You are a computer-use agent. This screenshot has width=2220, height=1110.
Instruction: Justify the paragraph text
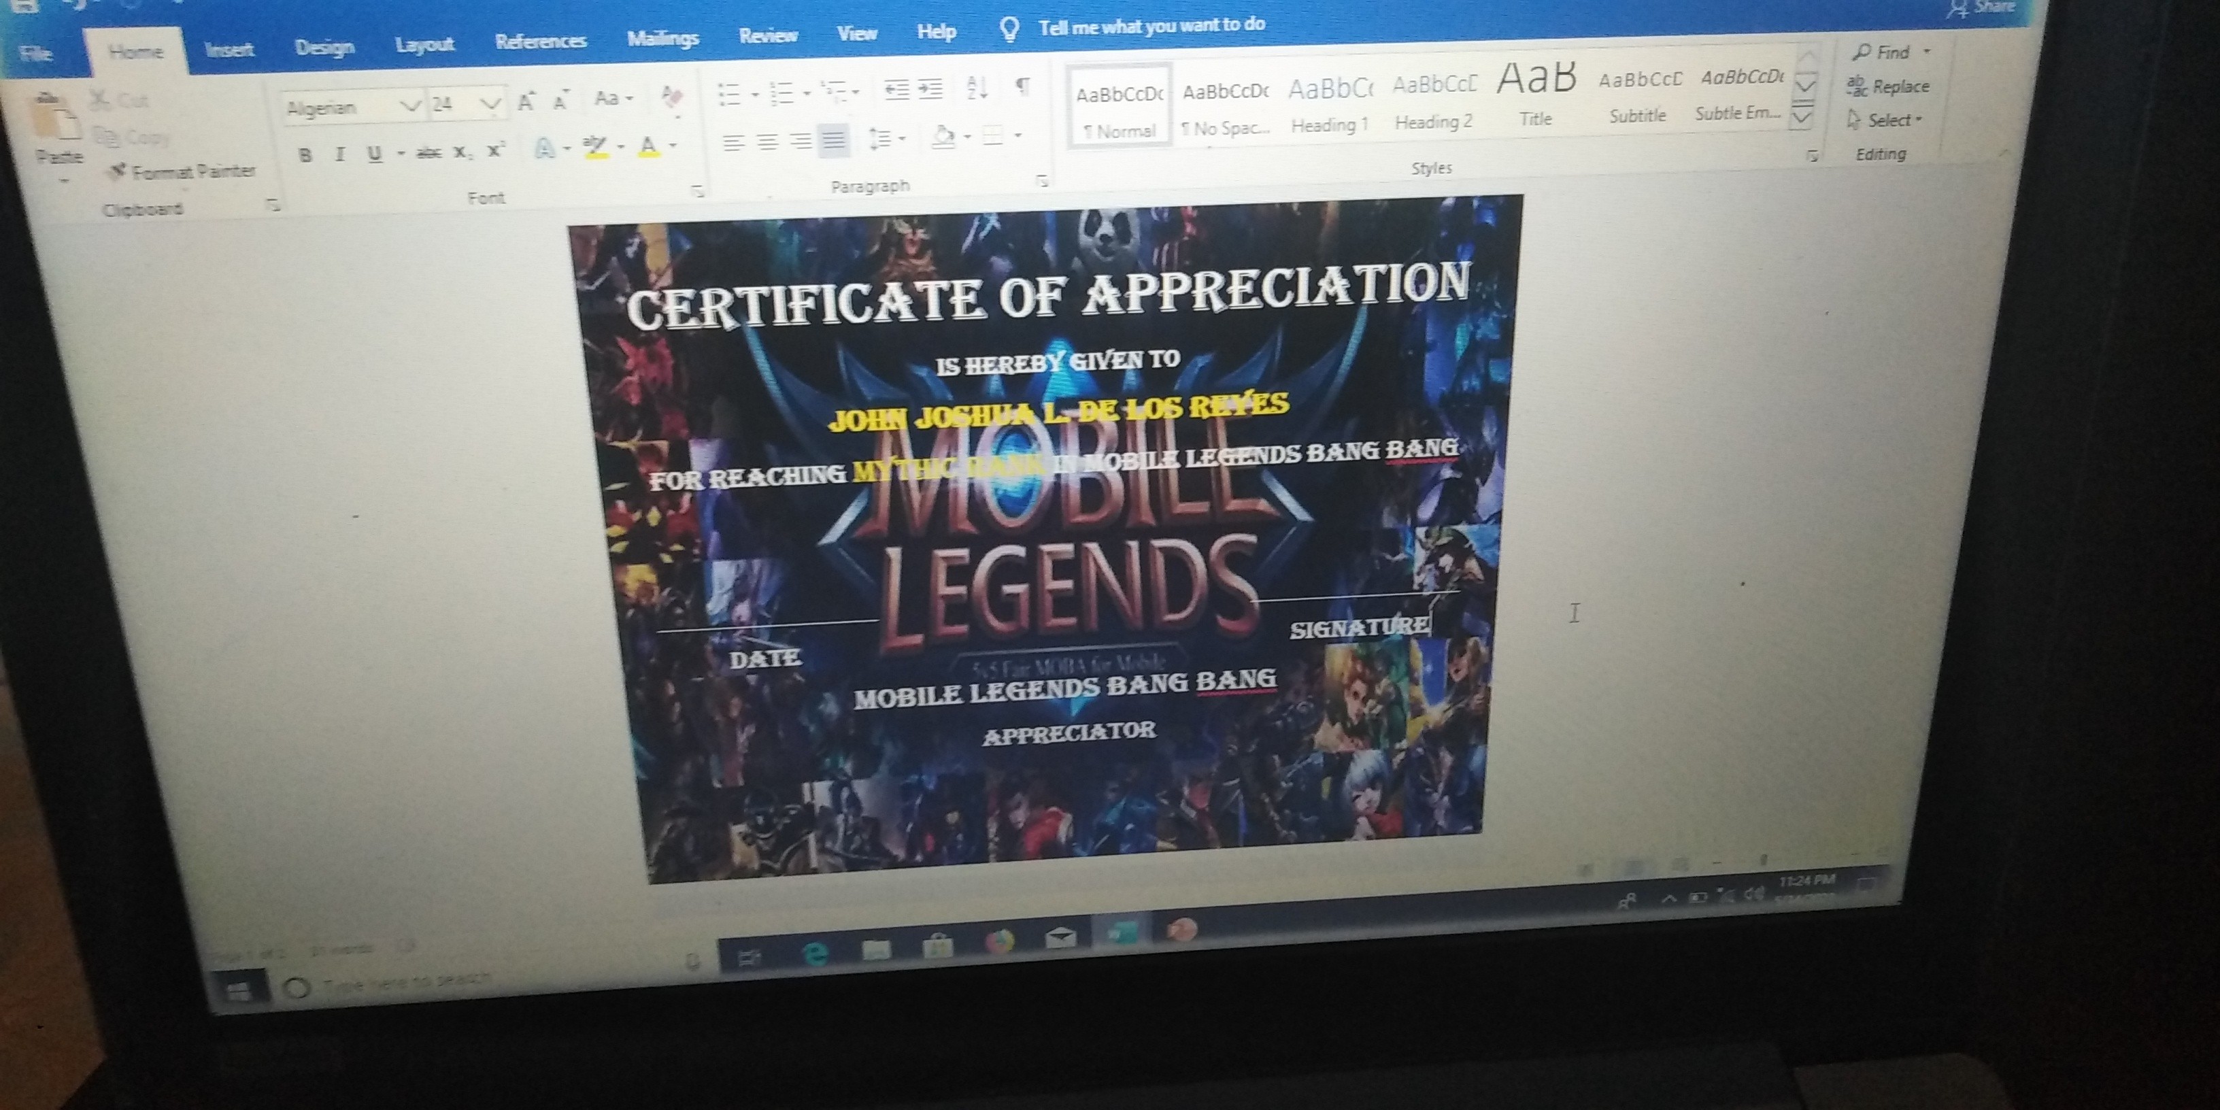click(x=833, y=139)
